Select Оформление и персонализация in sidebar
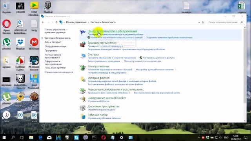Image resolution: width=251 pixels, height=141 pixels. pyautogui.click(x=53, y=63)
